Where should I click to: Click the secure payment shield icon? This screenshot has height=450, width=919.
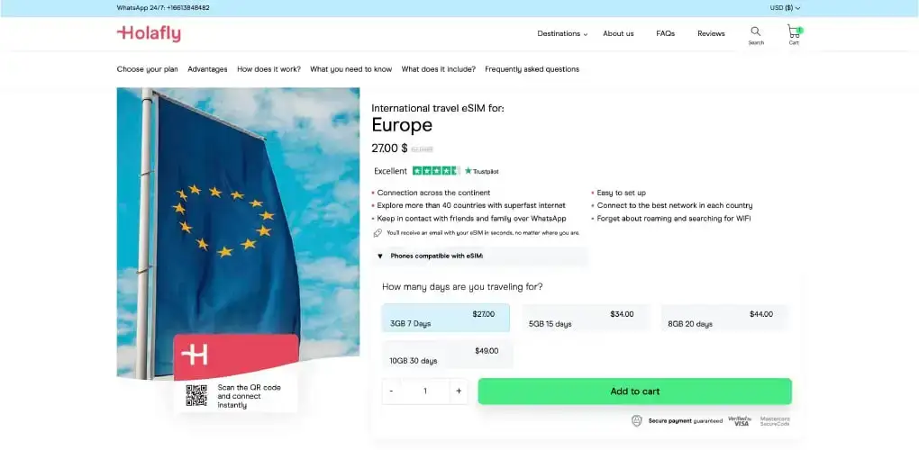click(637, 420)
